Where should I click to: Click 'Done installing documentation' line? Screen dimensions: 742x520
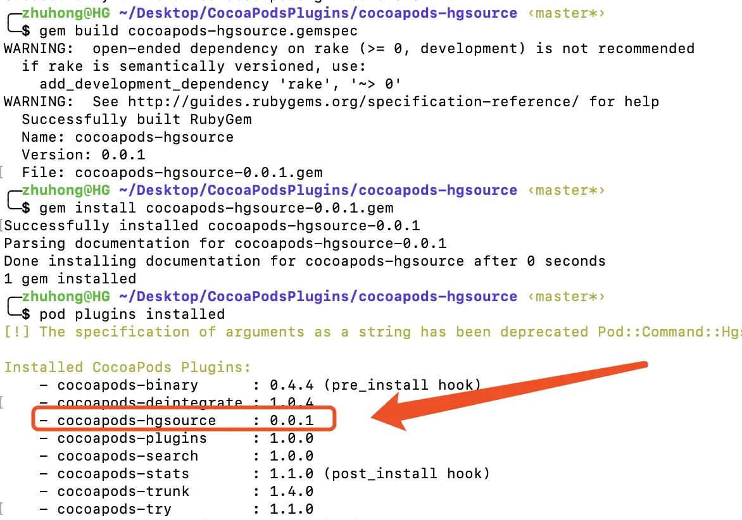(x=305, y=261)
